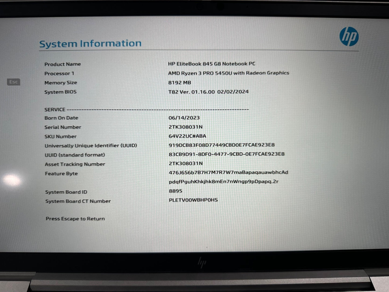Click the Born On Date label
The width and height of the screenshot is (389, 292).
(x=61, y=118)
